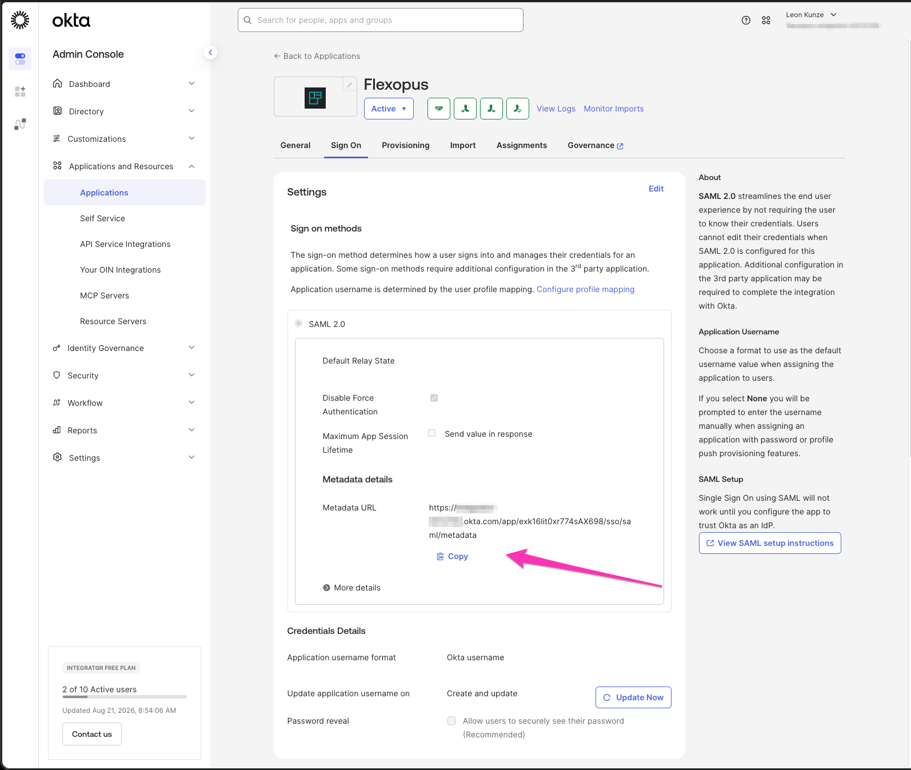Click the Directory contact-book icon
The height and width of the screenshot is (770, 911).
[57, 111]
